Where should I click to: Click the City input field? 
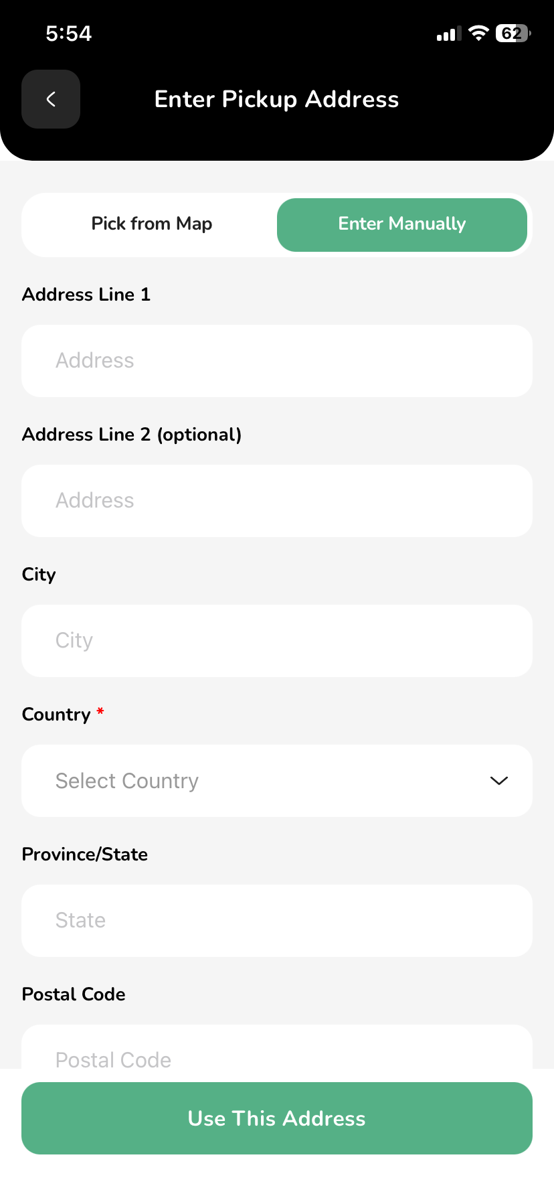[277, 641]
